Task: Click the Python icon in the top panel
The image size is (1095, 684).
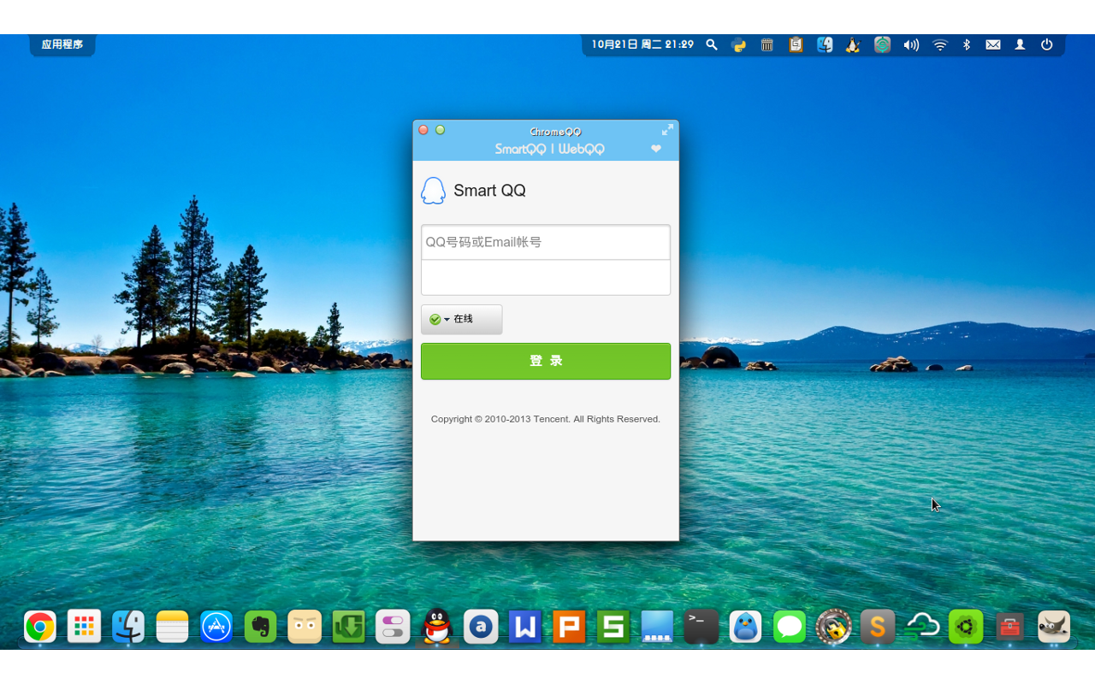Action: coord(739,44)
